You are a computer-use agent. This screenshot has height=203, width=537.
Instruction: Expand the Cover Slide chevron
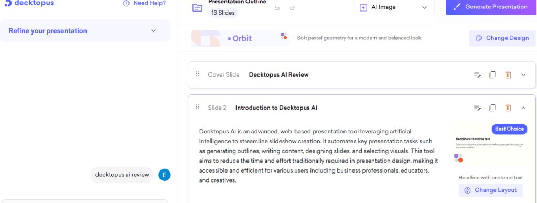[523, 74]
